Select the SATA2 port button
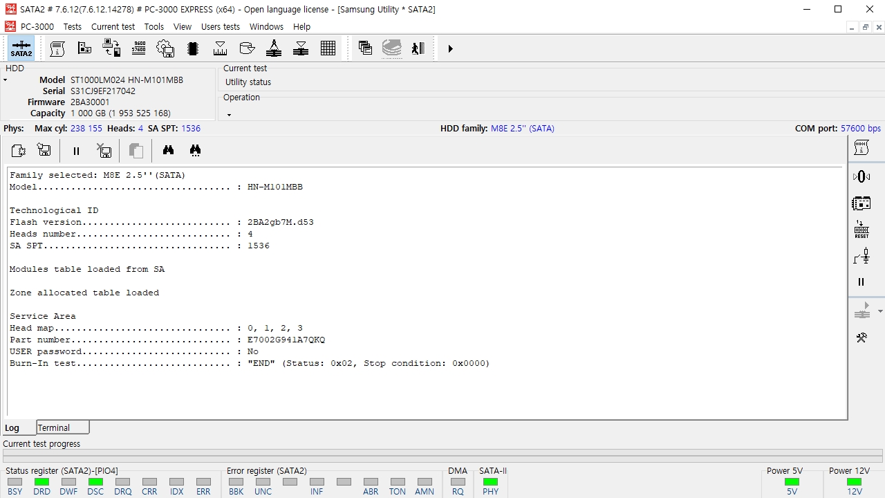 point(21,48)
